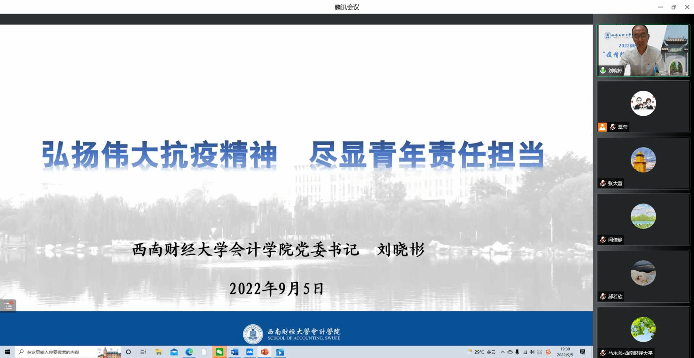Click the clock showing 19:30

[x=565, y=352]
